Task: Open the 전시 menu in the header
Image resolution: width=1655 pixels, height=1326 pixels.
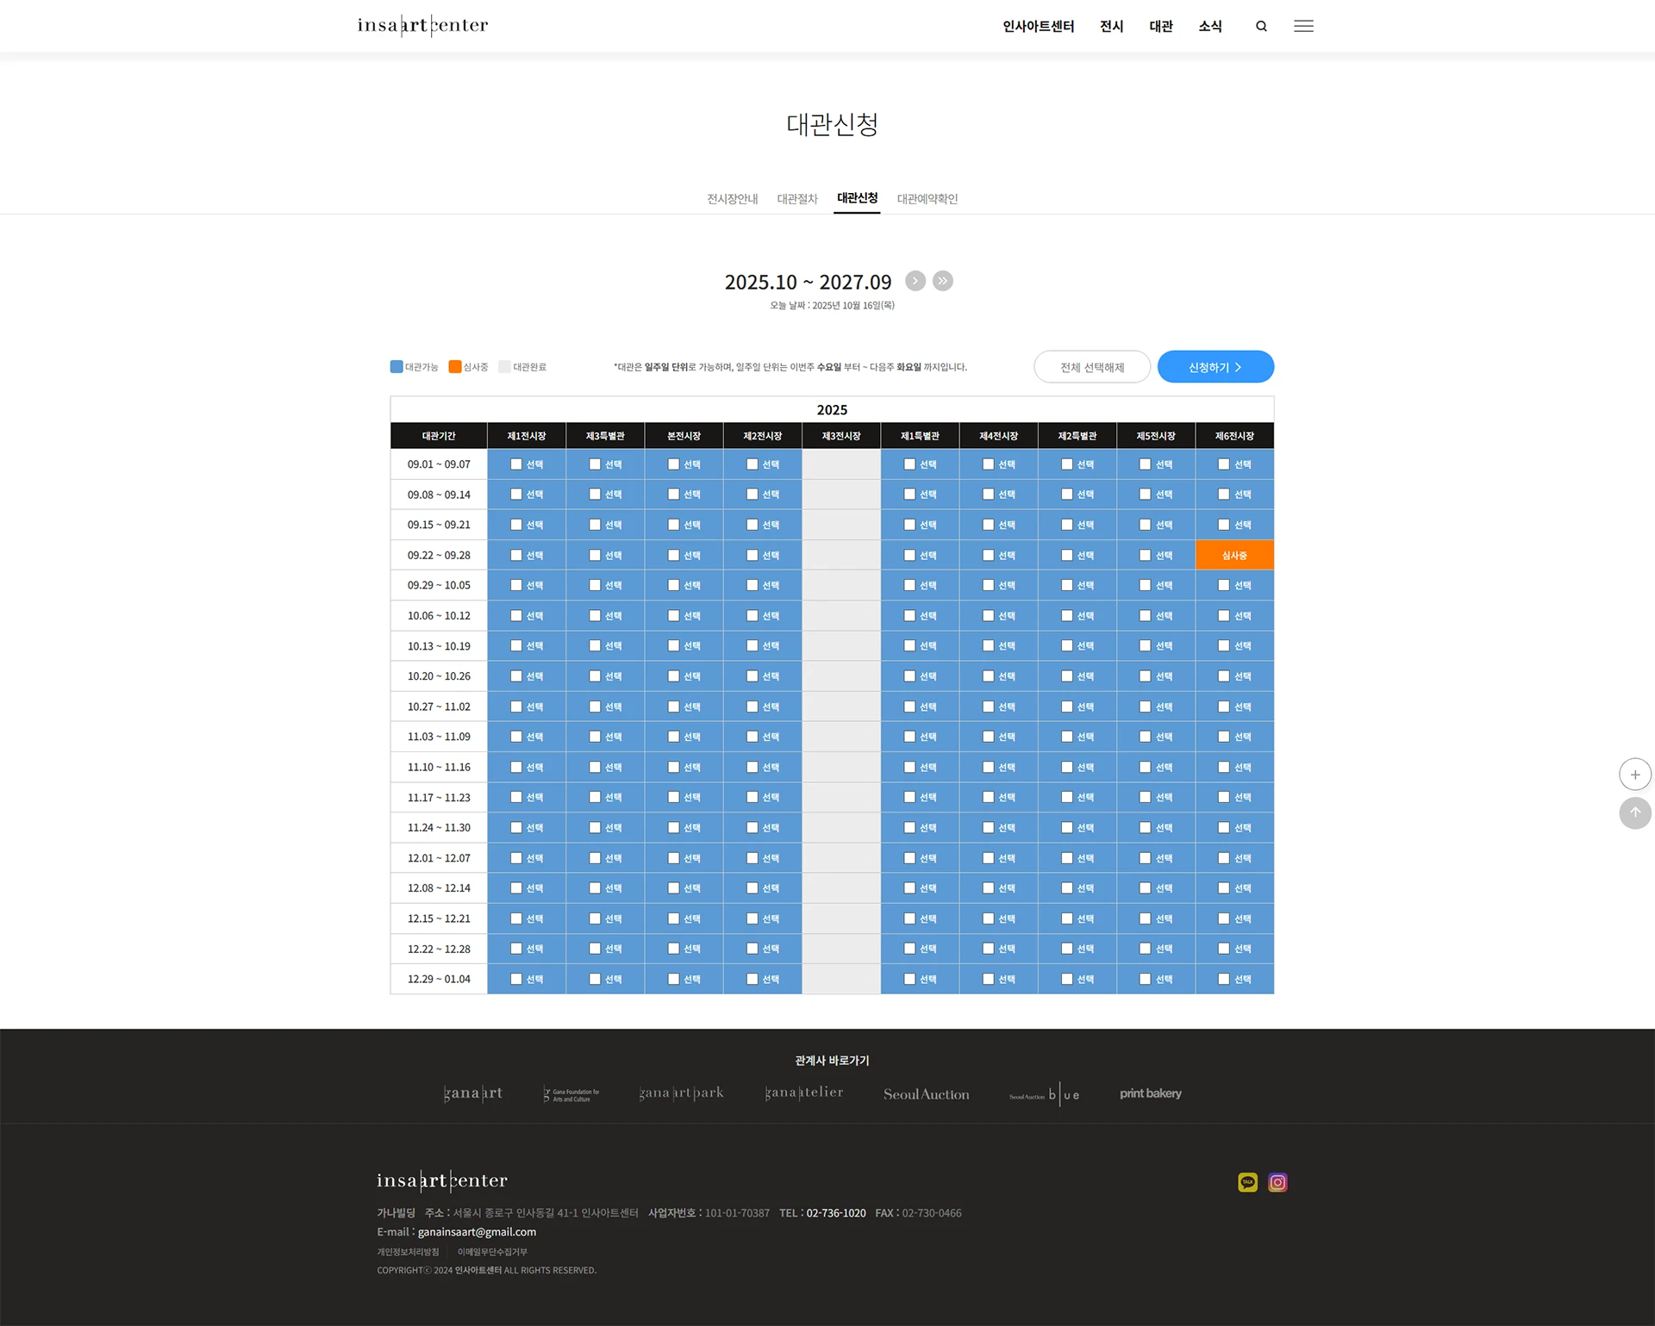Action: coord(1111,26)
